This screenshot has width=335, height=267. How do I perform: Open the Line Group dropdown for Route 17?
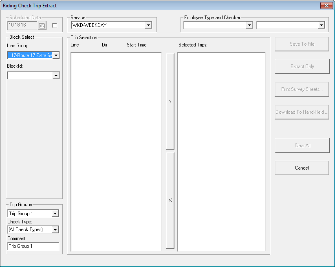point(56,55)
